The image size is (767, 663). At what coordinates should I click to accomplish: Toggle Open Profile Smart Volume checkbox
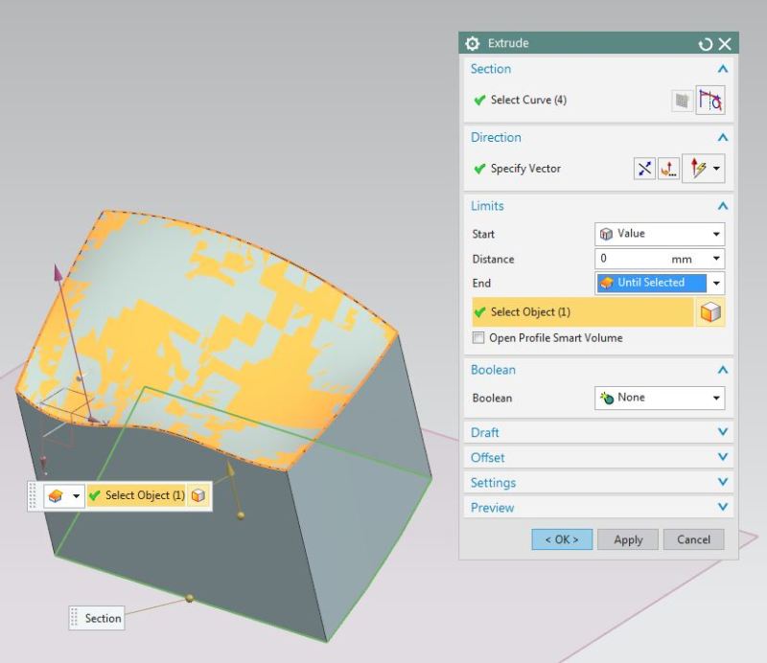(x=478, y=338)
